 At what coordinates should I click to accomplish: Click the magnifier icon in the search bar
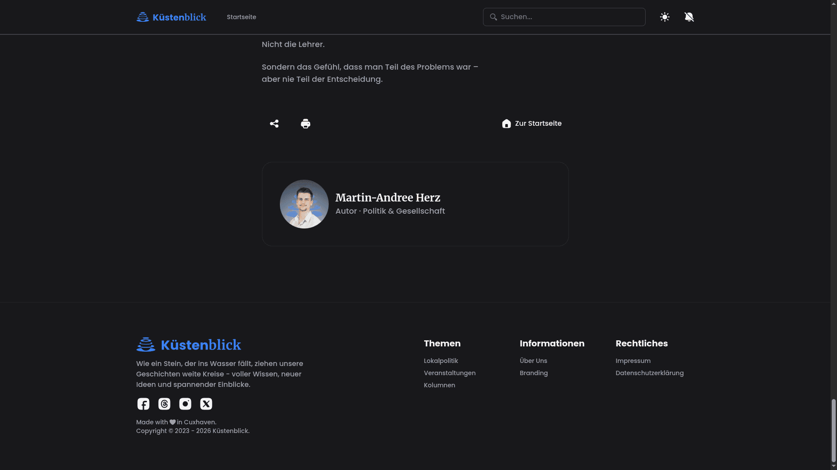pos(493,17)
